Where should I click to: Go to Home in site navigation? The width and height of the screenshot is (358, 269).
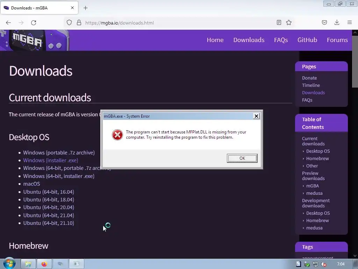[215, 40]
